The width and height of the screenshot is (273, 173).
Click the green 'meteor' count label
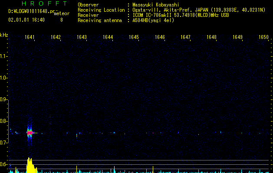(x=62, y=13)
